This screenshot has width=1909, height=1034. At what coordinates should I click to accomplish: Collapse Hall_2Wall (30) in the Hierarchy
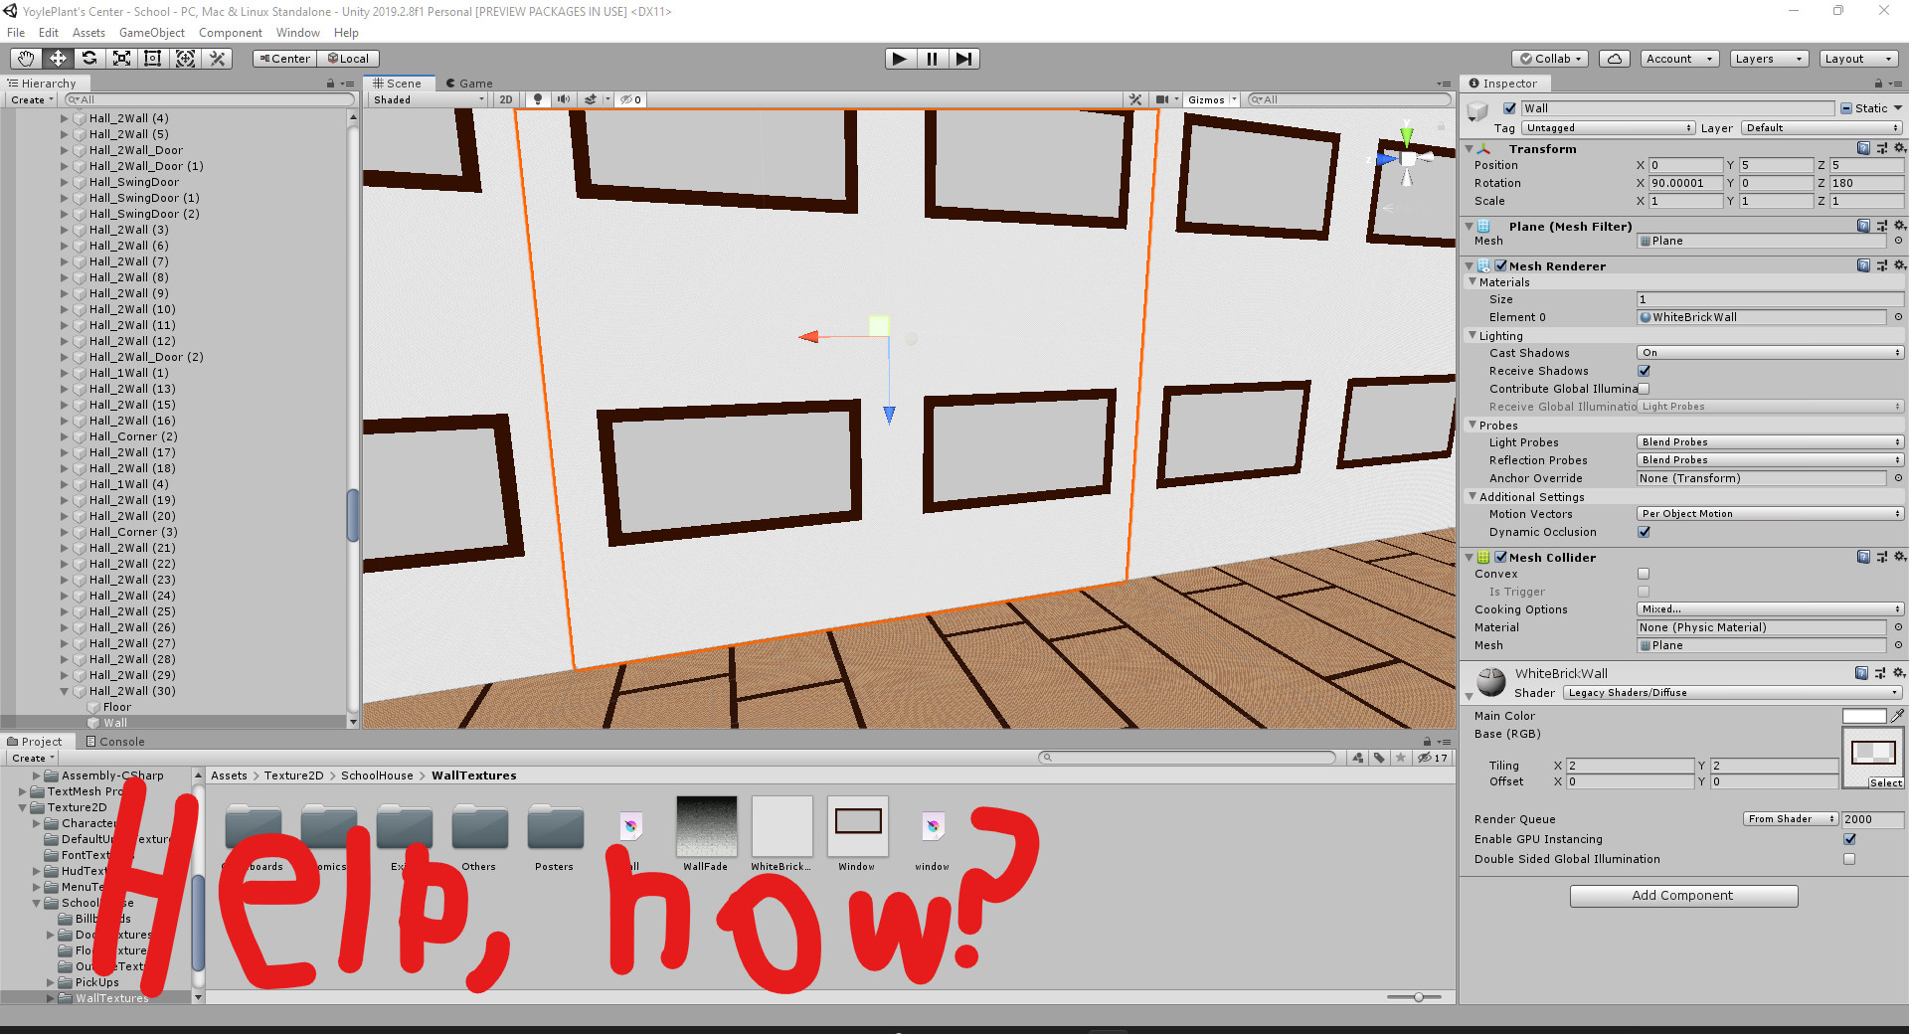point(64,691)
